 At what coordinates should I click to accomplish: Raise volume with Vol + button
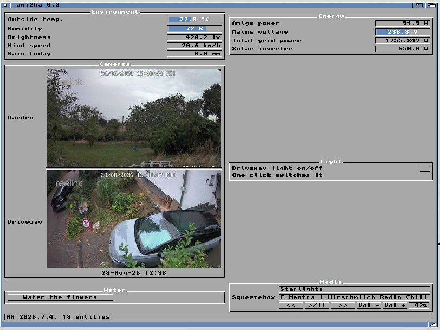pos(395,305)
